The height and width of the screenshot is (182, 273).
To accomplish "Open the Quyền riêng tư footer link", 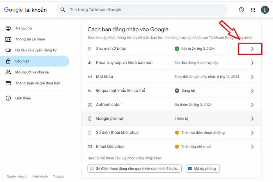I will (17, 176).
